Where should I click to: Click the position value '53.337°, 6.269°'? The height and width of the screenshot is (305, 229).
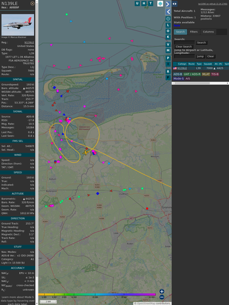(24, 103)
